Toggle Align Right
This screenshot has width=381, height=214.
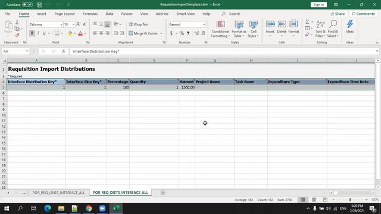(x=107, y=33)
